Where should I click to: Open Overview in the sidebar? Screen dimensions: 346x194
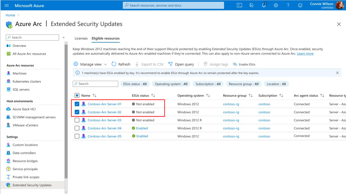click(x=19, y=46)
